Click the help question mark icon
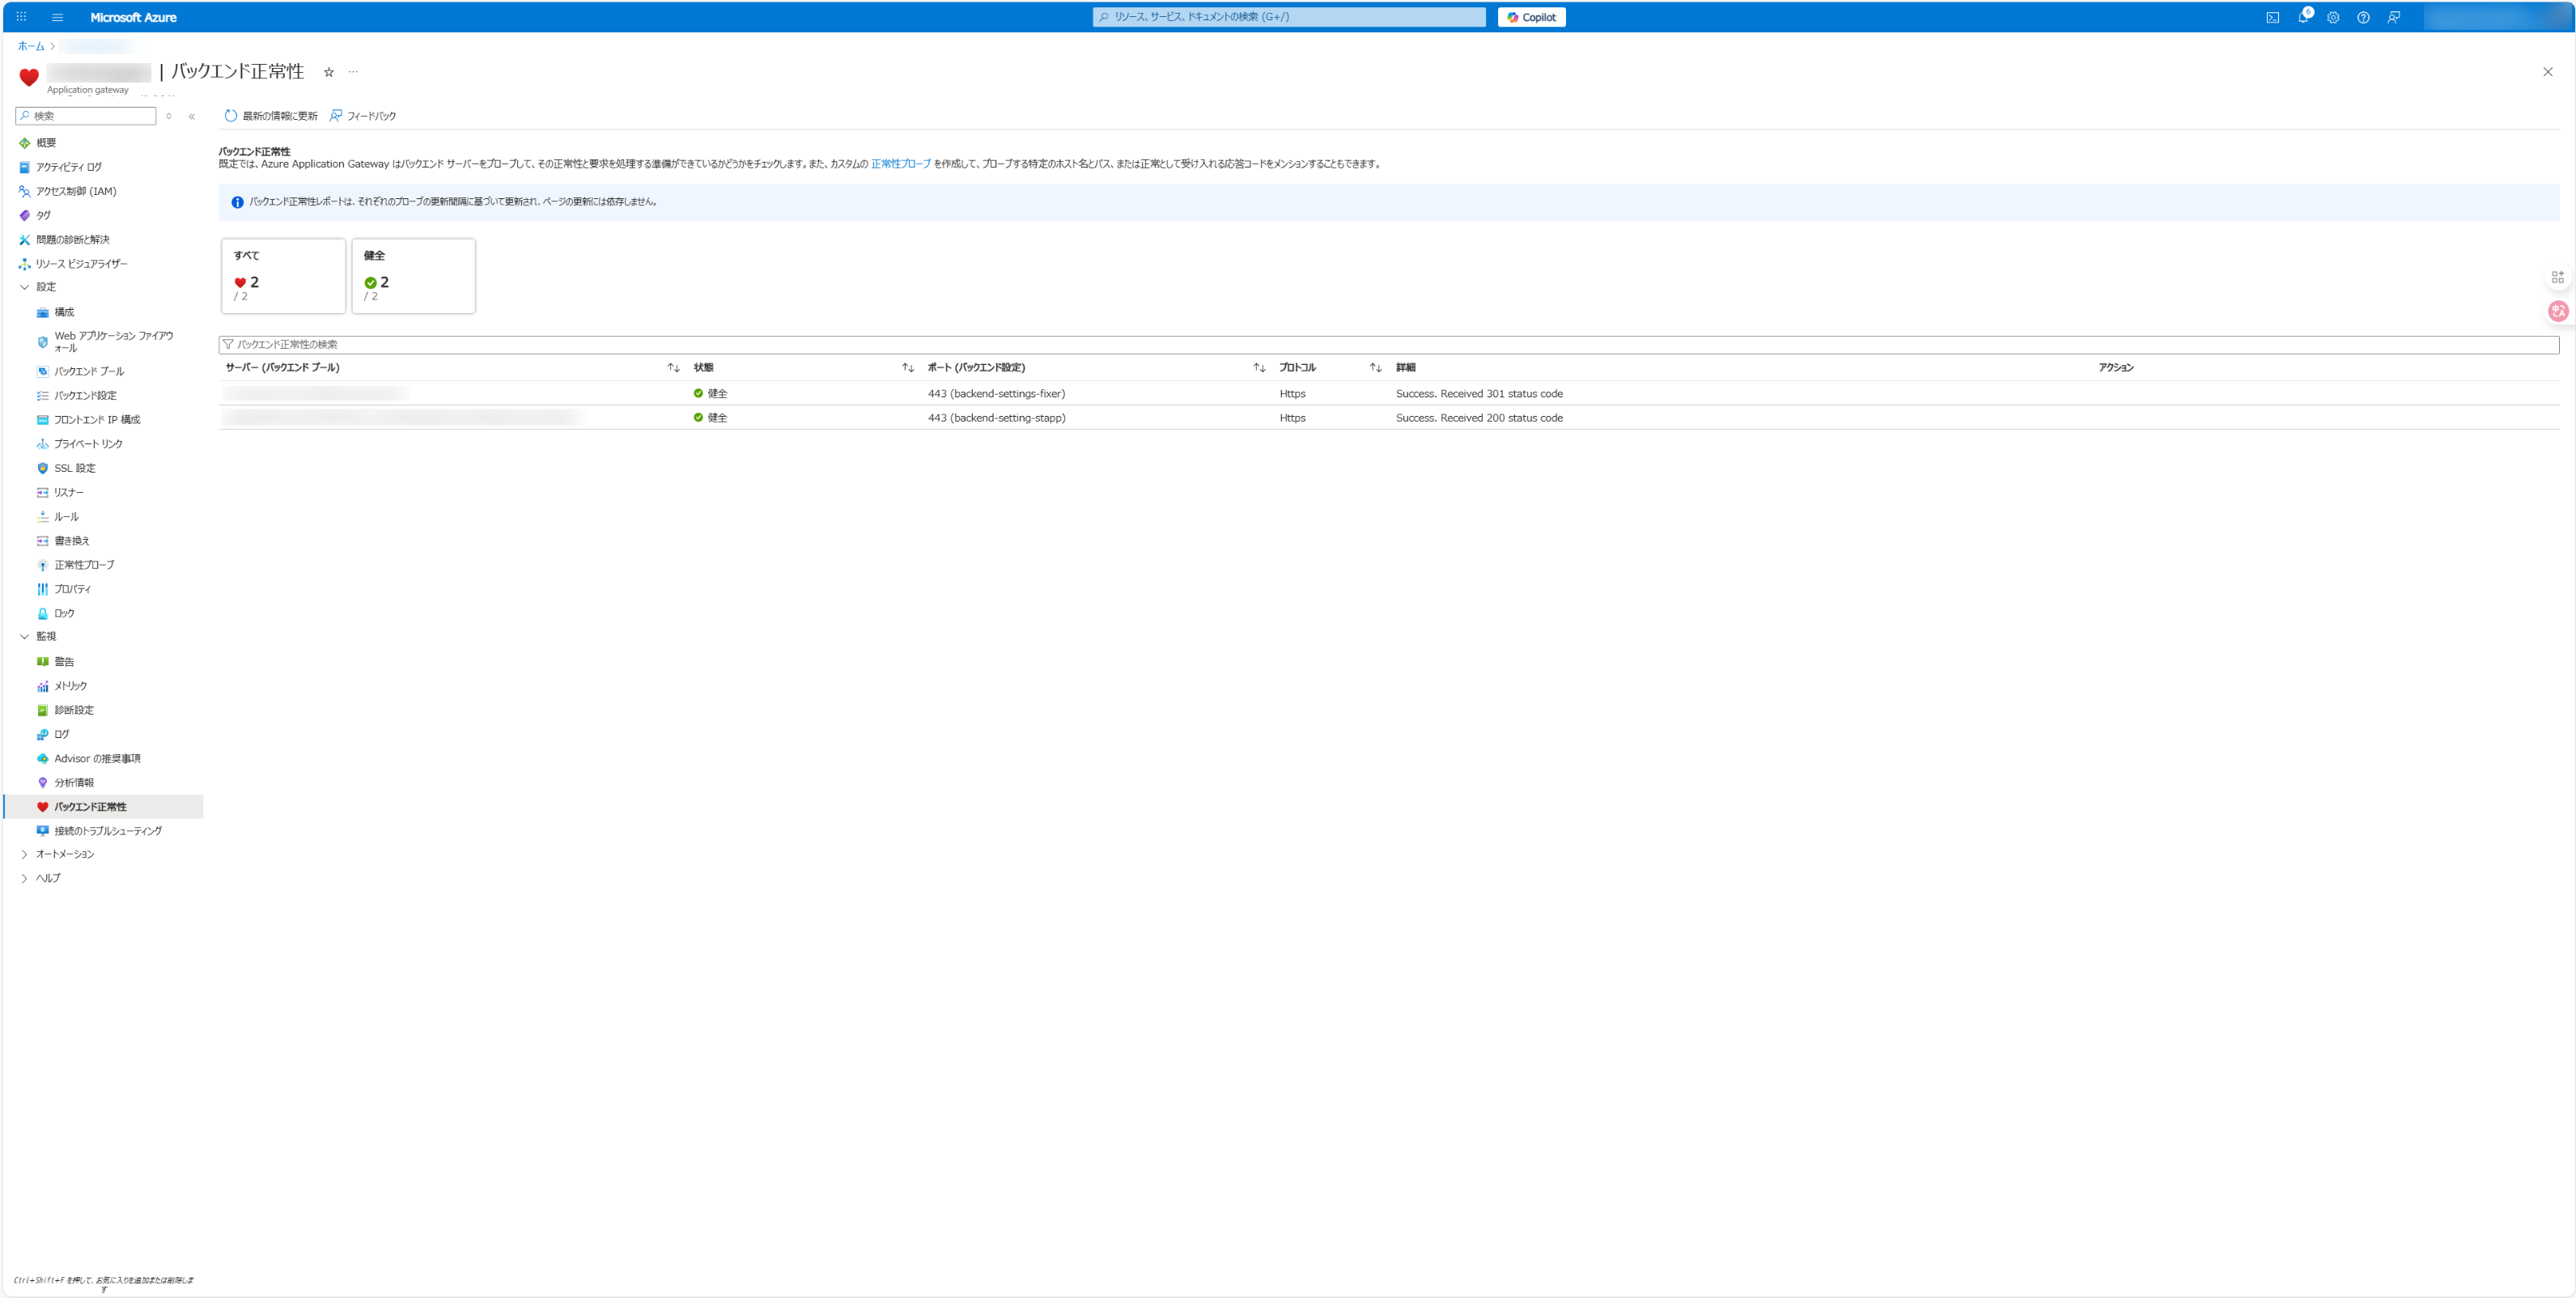 (x=2363, y=17)
